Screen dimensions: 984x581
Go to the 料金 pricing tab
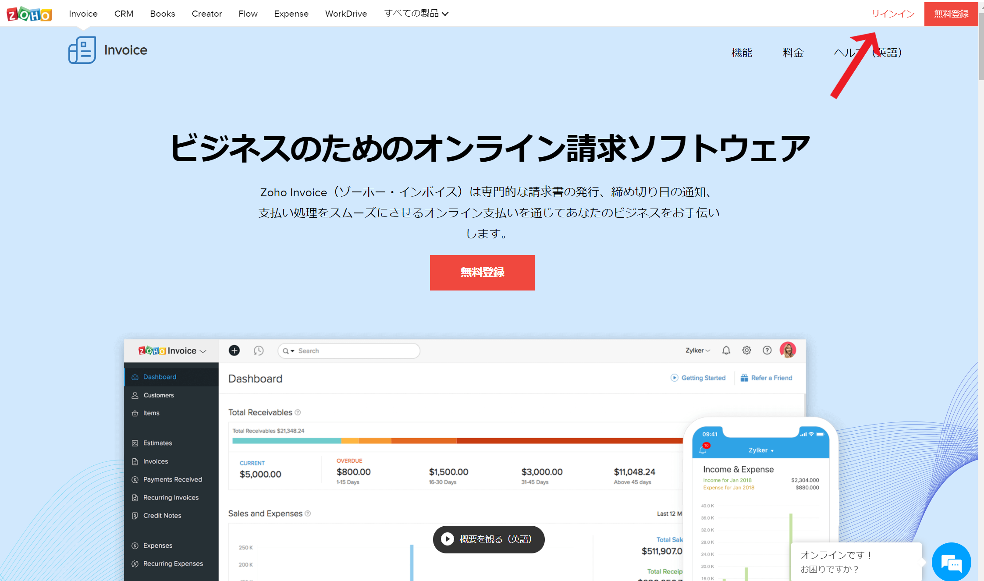pos(793,53)
